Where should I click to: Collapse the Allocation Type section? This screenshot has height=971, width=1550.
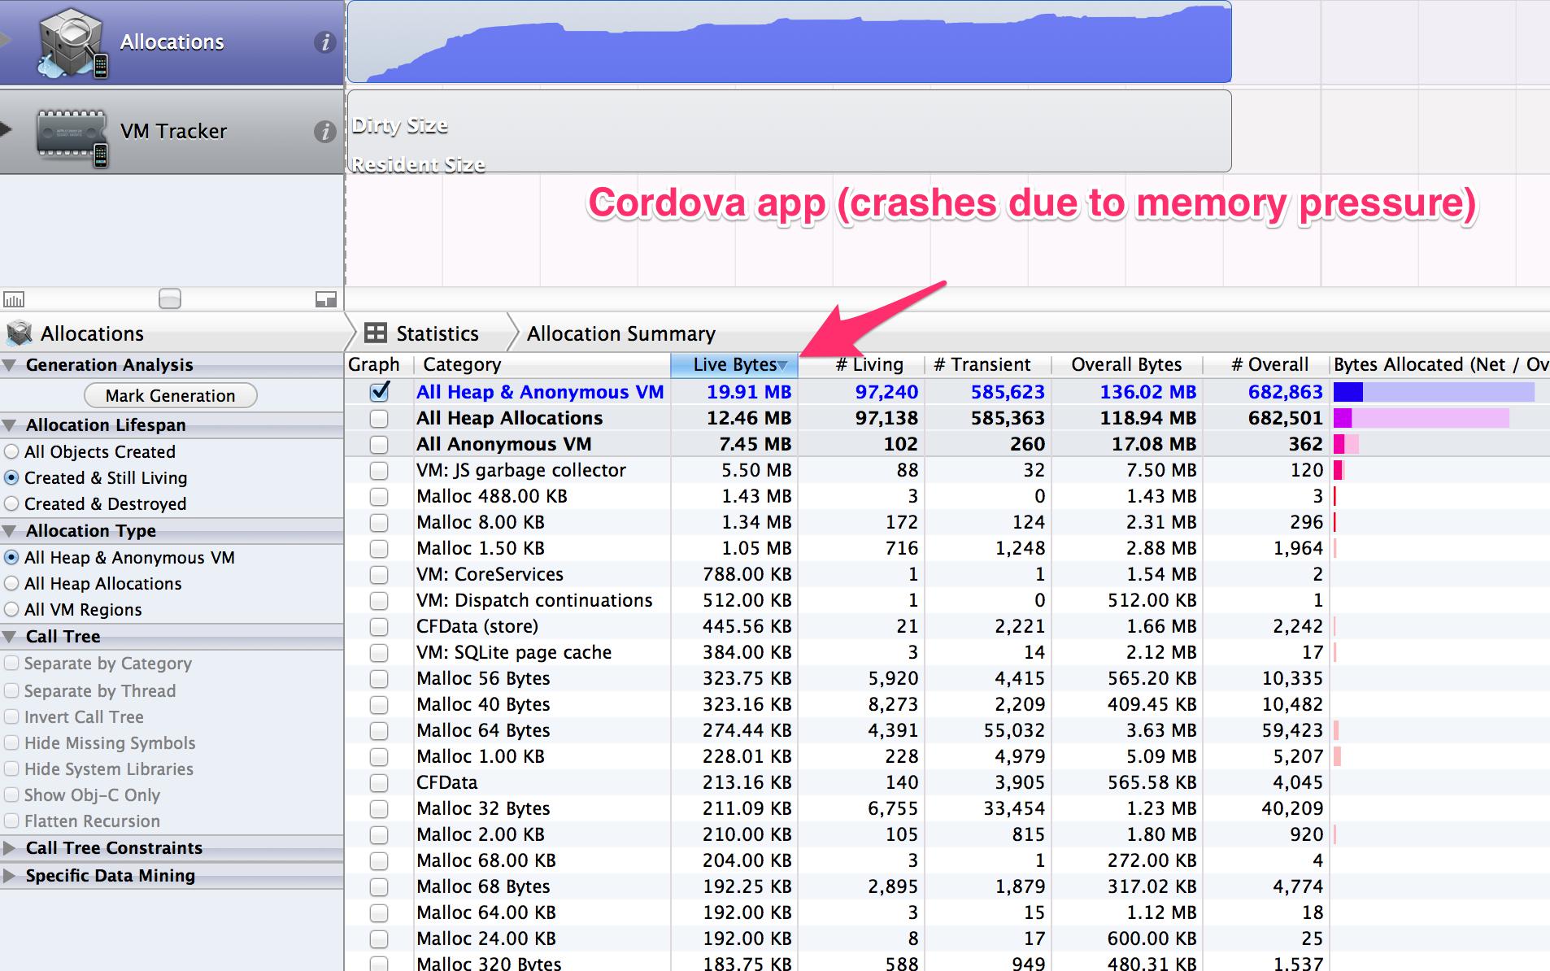click(9, 531)
